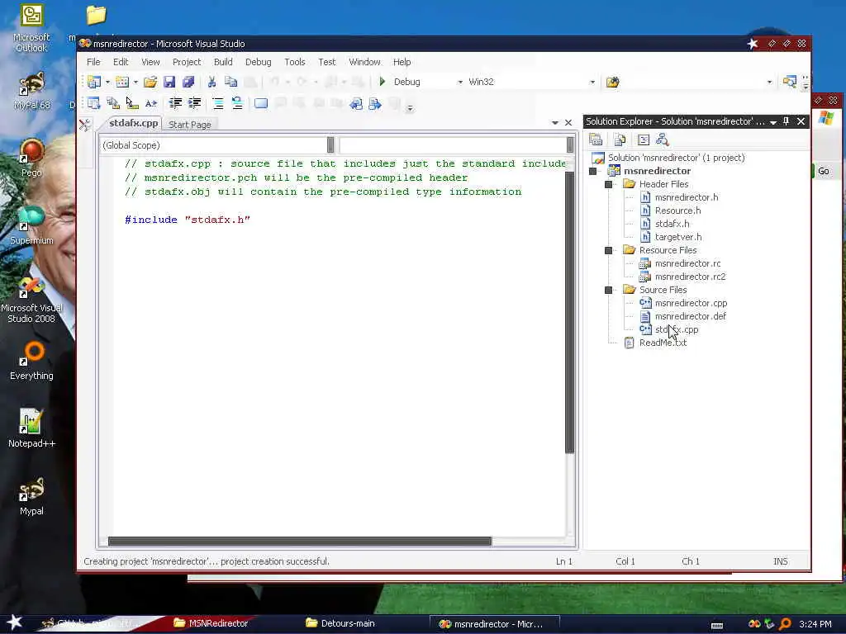Open the Window menu
Viewport: 846px width, 634px height.
click(364, 62)
